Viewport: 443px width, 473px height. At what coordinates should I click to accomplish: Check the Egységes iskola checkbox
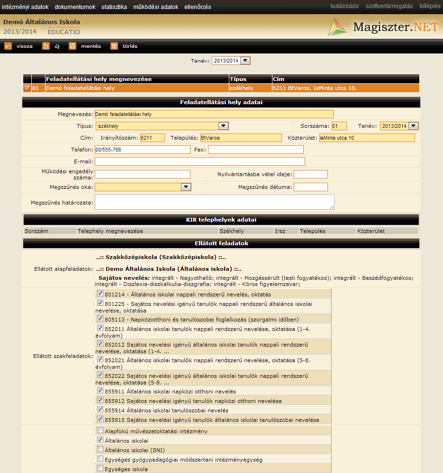pyautogui.click(x=100, y=468)
